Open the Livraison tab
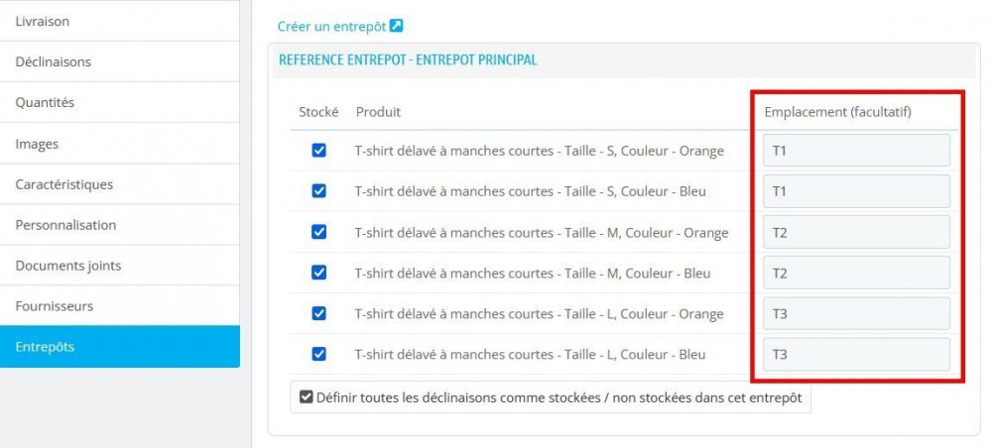Viewport: 992px width, 448px height. point(119,21)
